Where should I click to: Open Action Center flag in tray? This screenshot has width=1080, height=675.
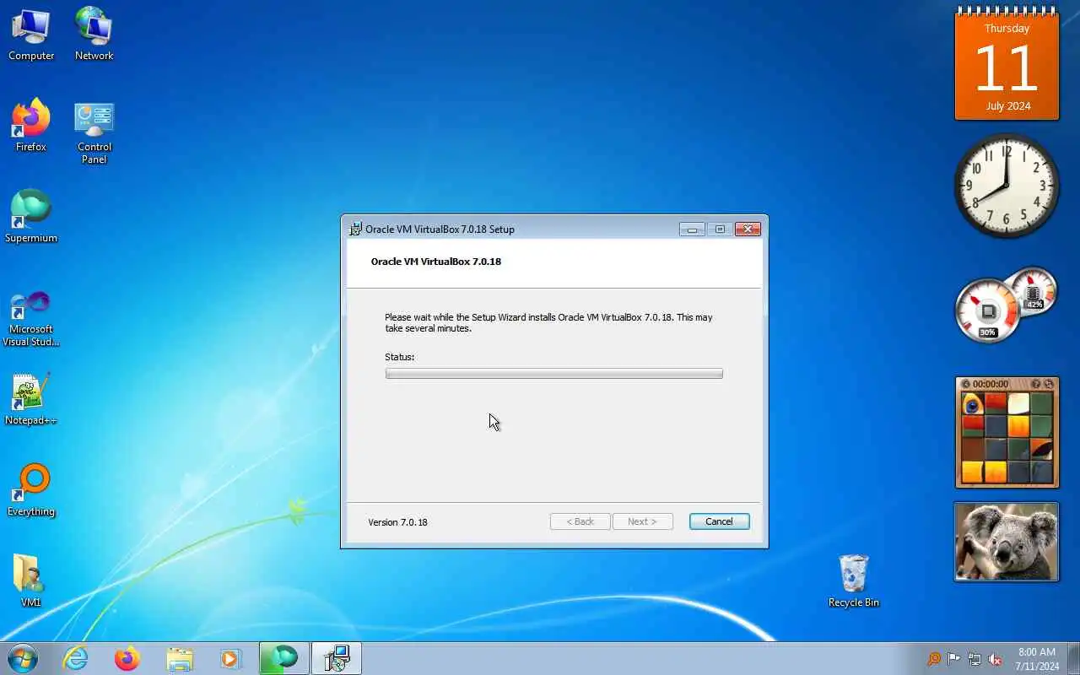pos(954,659)
